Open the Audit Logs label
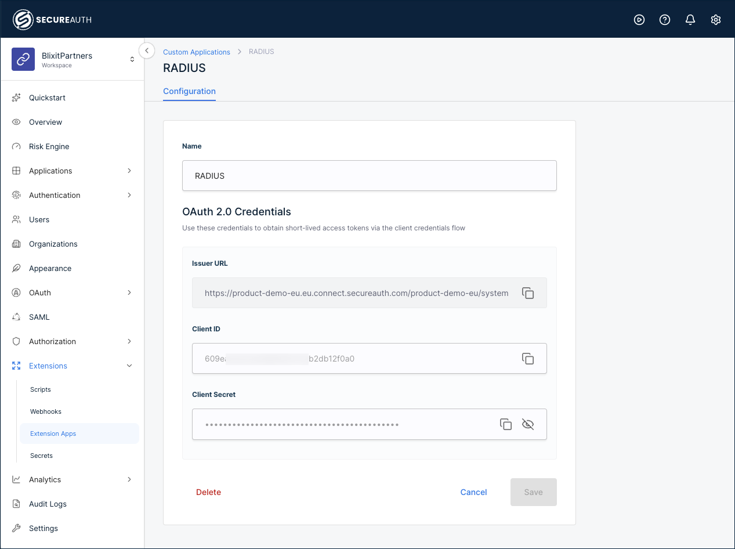Viewport: 735px width, 549px height. point(48,504)
